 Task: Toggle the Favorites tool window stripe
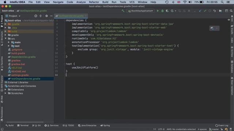point(2,64)
